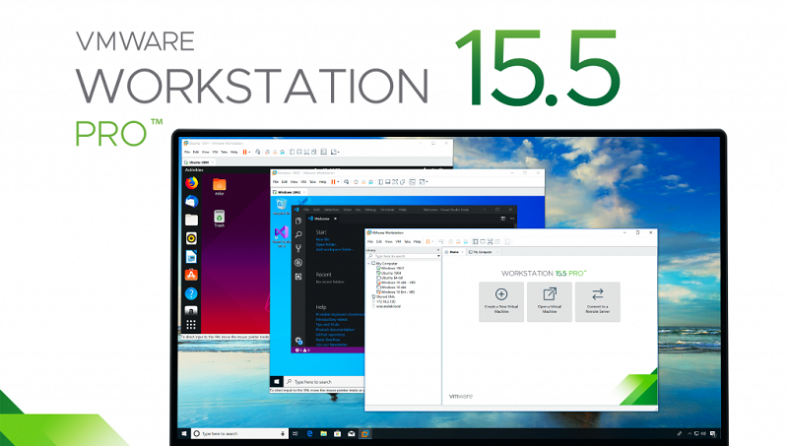Show Applications grid in Ubuntu dock
Screen dimensions: 788x446
pos(191,325)
